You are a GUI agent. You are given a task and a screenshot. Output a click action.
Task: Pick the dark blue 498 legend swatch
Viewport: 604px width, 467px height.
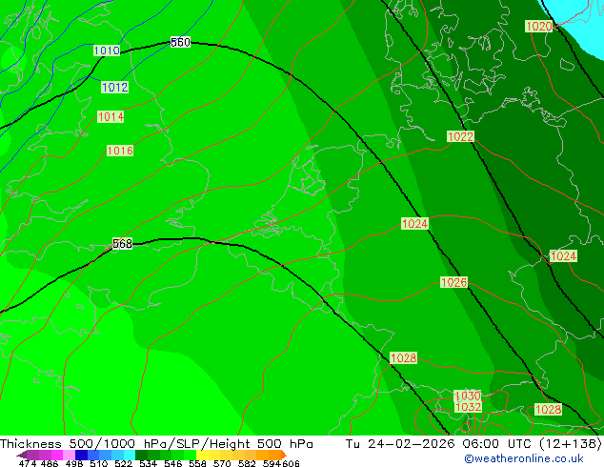tap(81, 456)
